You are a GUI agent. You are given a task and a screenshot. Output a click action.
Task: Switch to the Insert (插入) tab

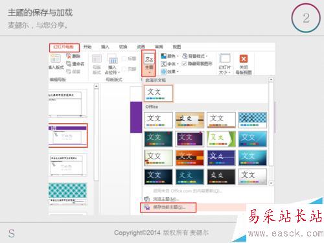pyautogui.click(x=105, y=47)
